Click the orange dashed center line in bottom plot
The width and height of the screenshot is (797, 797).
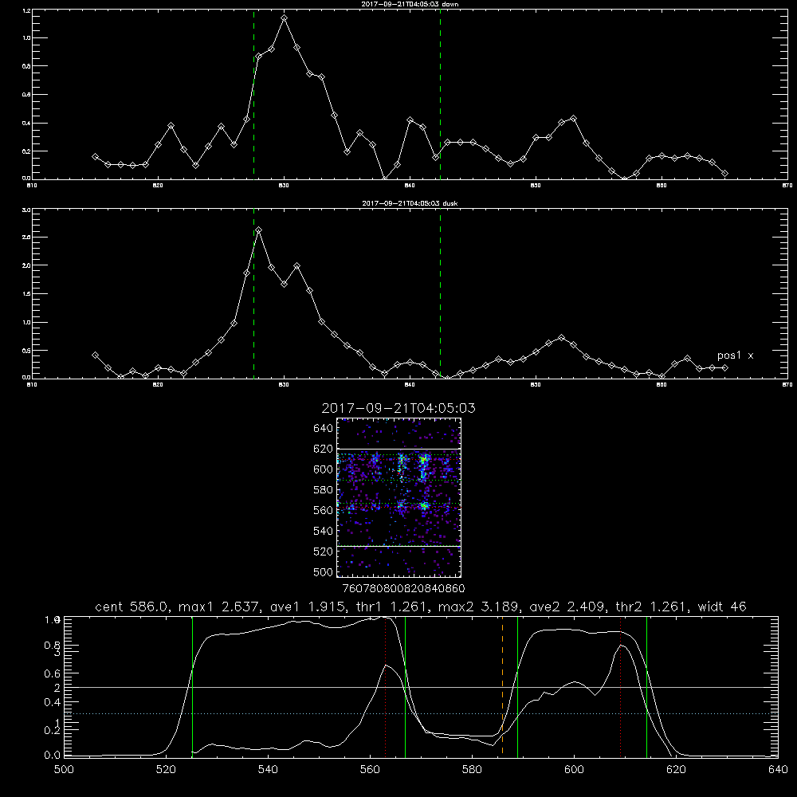[x=502, y=687]
